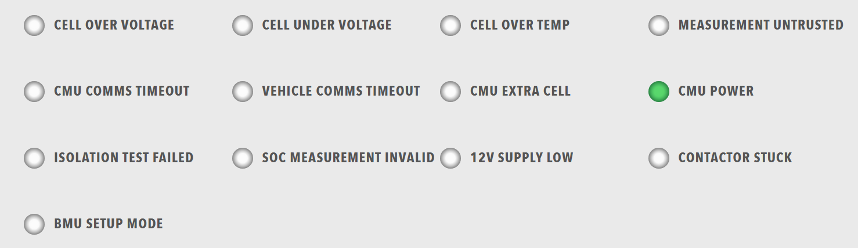Select the Cell Over Temp indicator
This screenshot has width=858, height=248.
[450, 25]
